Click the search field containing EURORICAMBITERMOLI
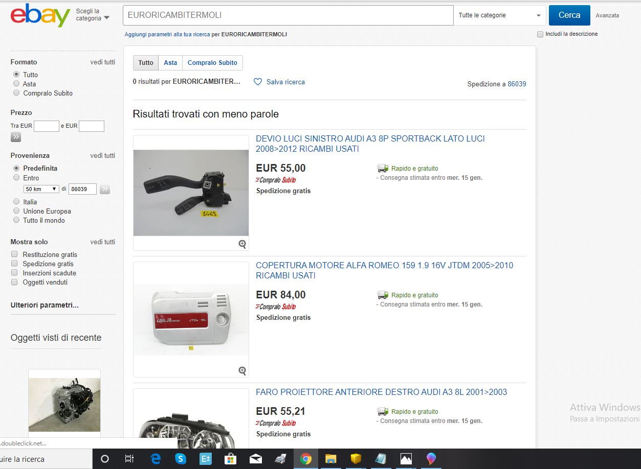The height and width of the screenshot is (469, 641). pyautogui.click(x=288, y=15)
